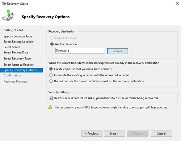Viewport: 181px width, 141px height.
Task: Click the yellow warning triangle icon
Action: [50, 107]
